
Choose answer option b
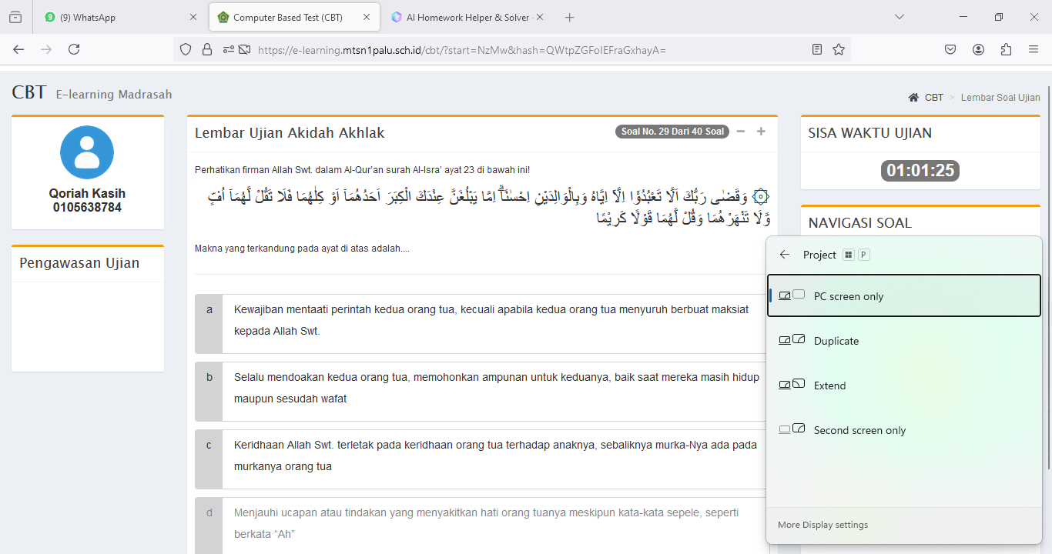(x=482, y=392)
